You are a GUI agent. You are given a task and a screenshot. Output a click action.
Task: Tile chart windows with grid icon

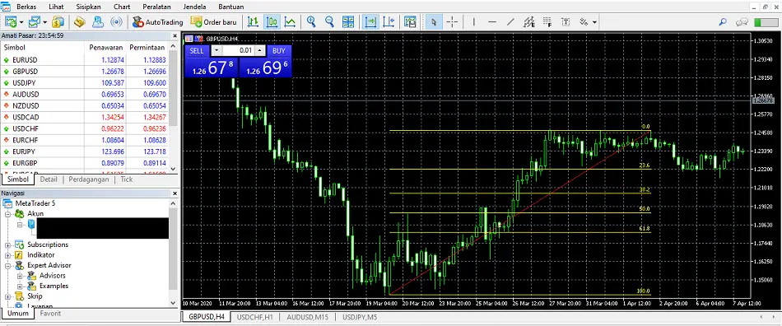[x=348, y=22]
